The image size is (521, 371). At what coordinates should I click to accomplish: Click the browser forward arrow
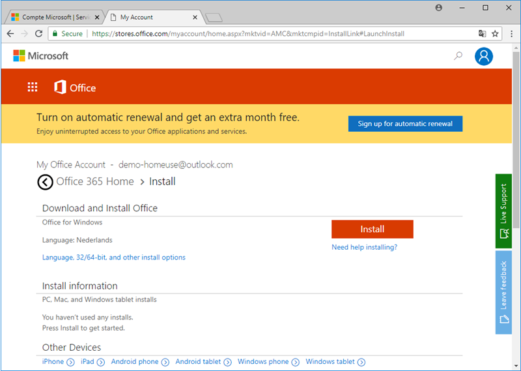click(24, 34)
